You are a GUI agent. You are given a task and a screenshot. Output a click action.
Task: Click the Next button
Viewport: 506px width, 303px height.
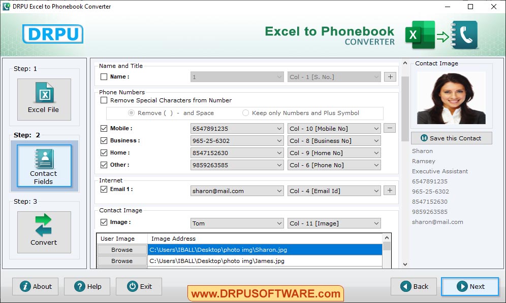click(470, 286)
